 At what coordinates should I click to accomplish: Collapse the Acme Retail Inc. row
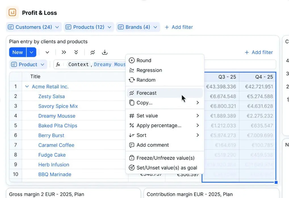tap(27, 86)
